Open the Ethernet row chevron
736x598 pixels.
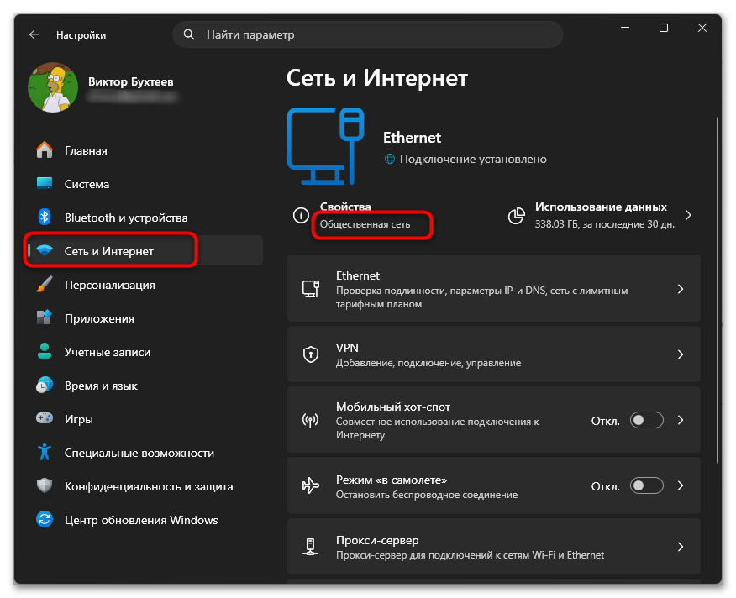pos(681,289)
